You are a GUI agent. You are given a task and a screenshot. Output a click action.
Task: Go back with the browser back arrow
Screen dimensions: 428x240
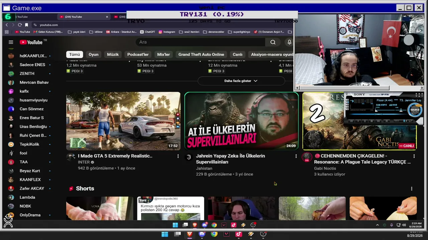pyautogui.click(x=7, y=25)
